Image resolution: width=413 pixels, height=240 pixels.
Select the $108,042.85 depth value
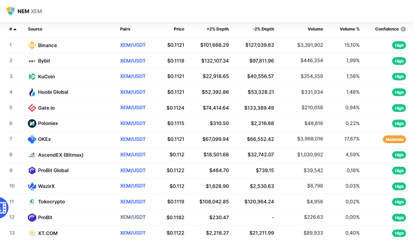tap(214, 202)
